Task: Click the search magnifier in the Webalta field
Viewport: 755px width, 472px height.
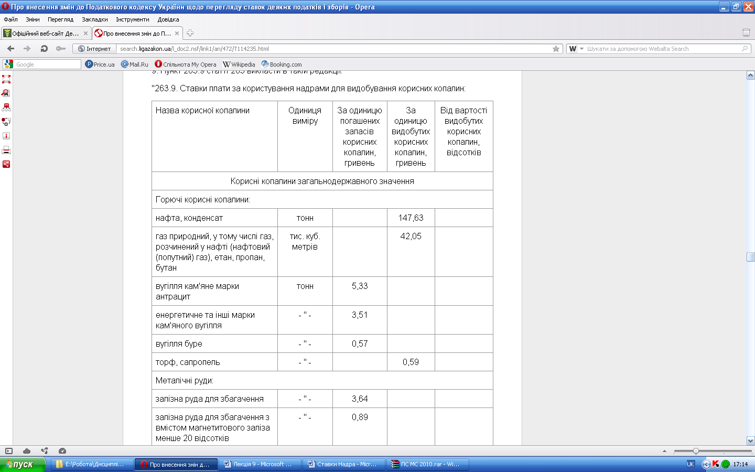Action: tap(745, 49)
